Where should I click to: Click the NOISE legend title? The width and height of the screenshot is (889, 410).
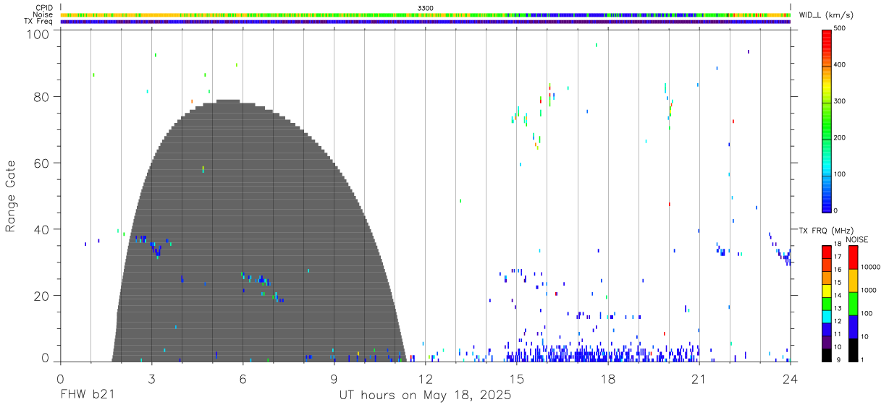(856, 239)
